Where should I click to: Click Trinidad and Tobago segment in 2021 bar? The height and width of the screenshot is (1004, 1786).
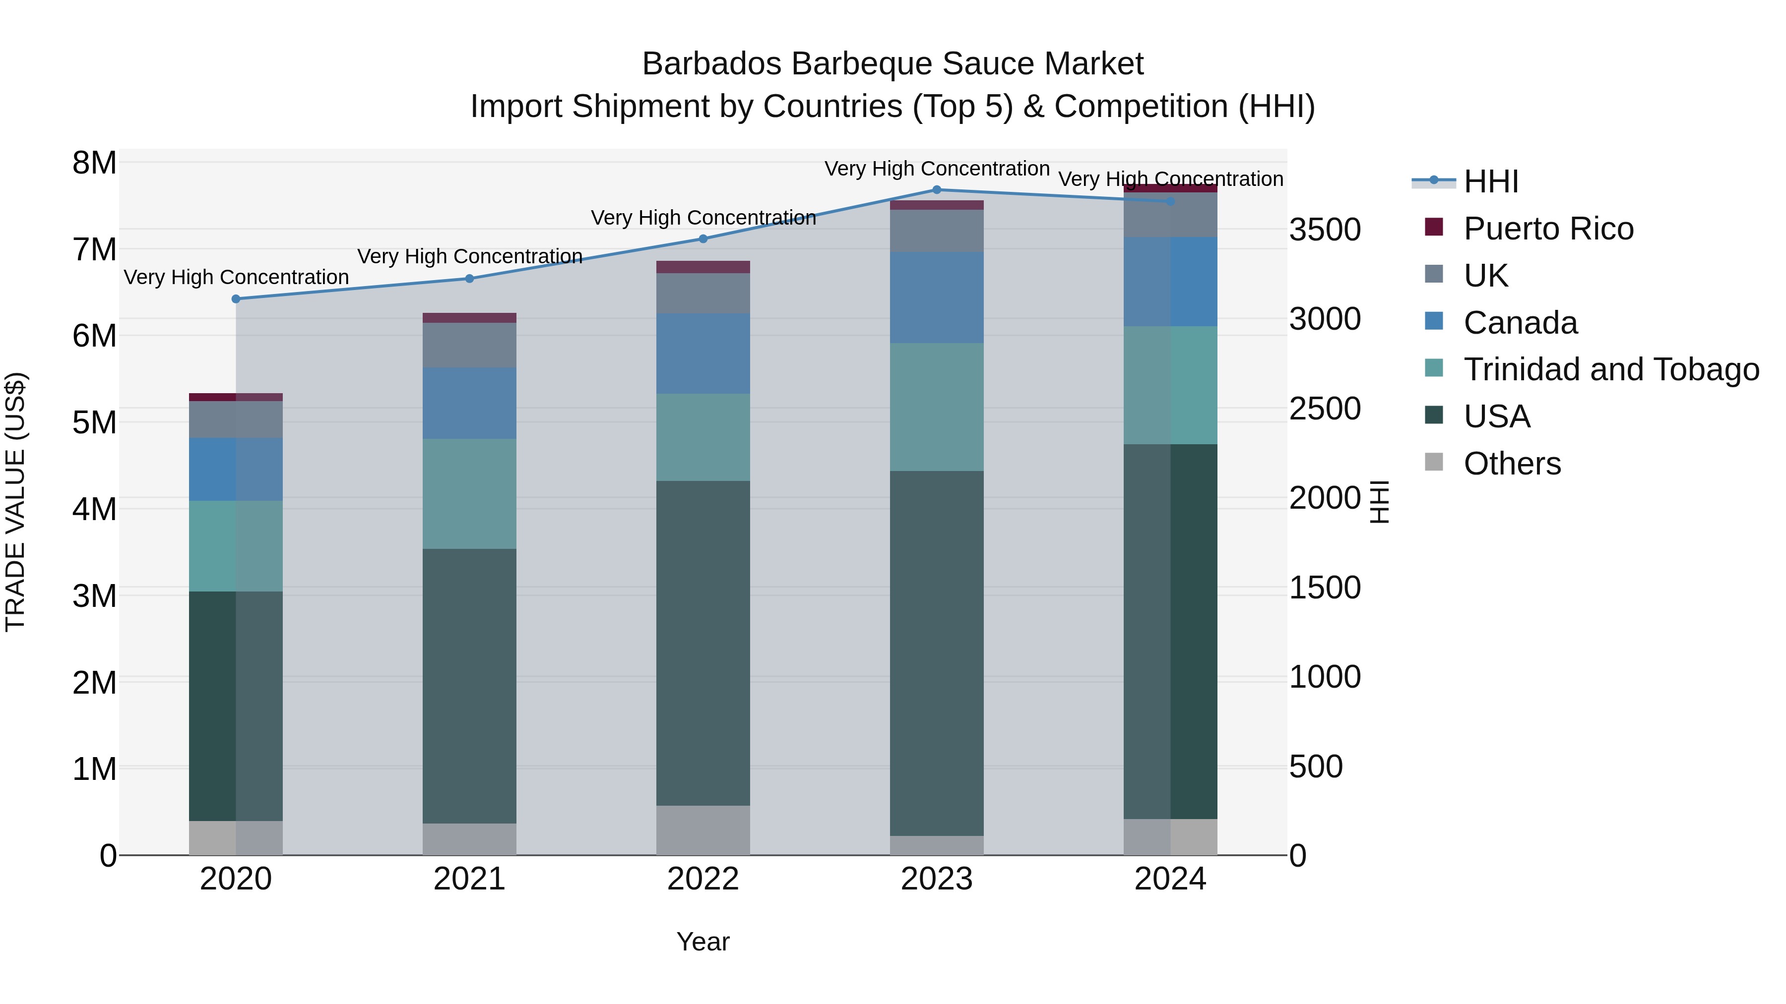tap(469, 494)
